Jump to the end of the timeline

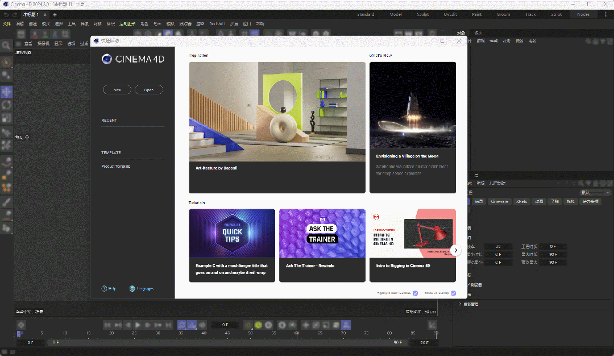[168, 325]
